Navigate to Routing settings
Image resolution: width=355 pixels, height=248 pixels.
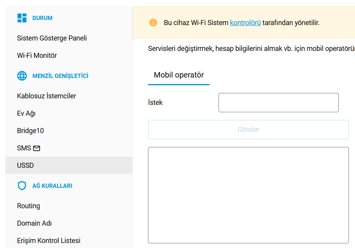coord(29,206)
